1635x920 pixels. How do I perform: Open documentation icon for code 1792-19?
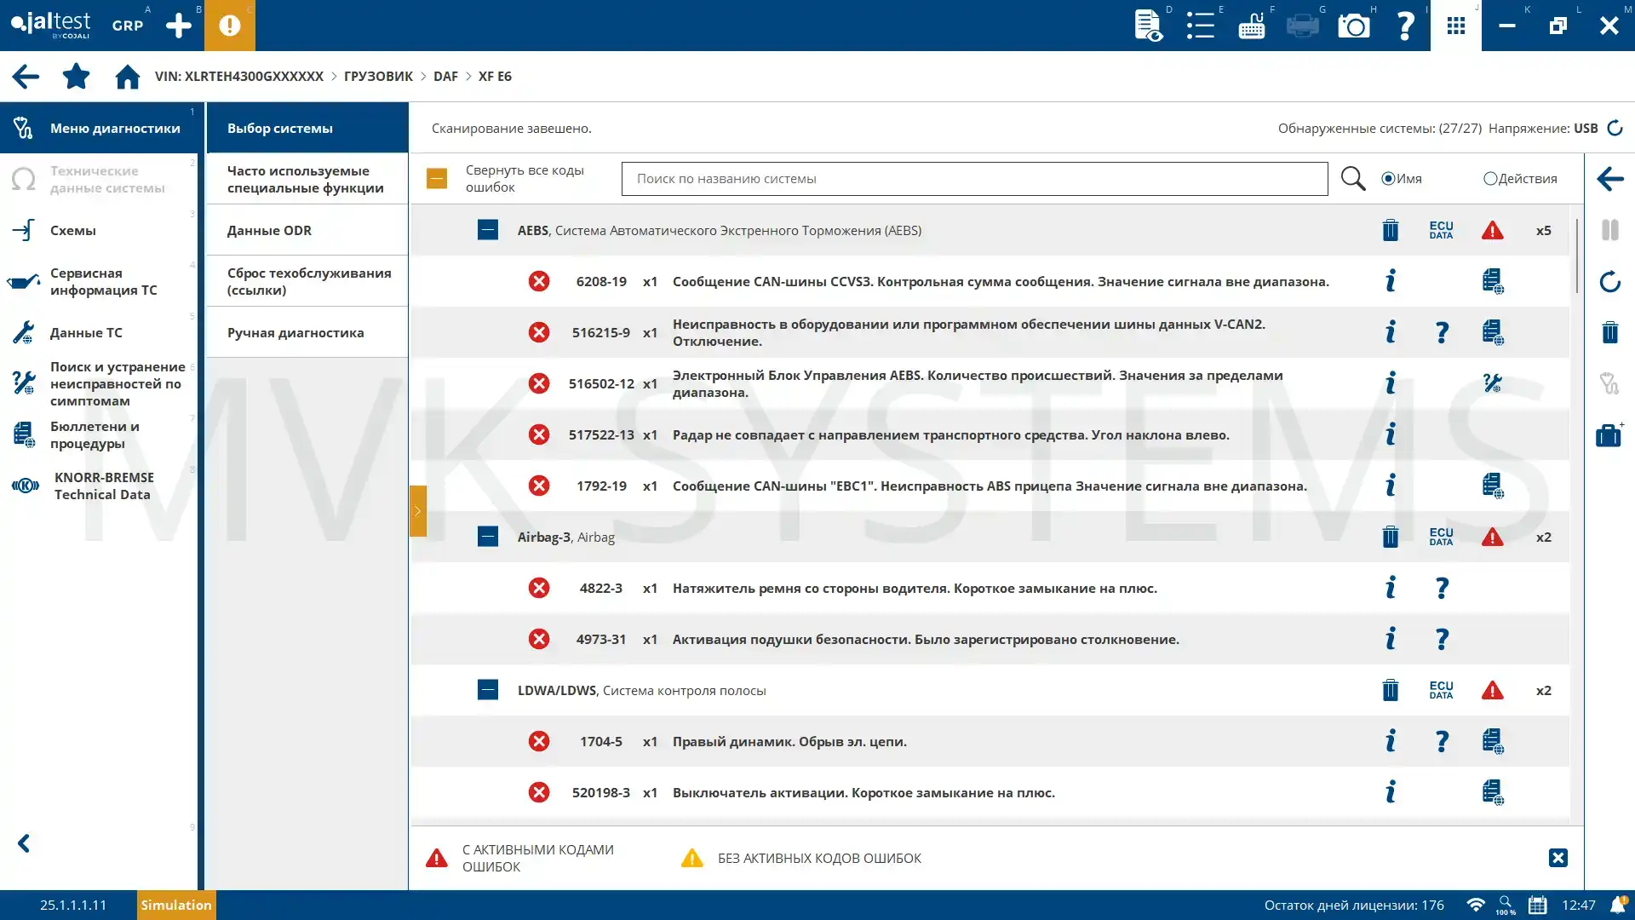(1492, 486)
